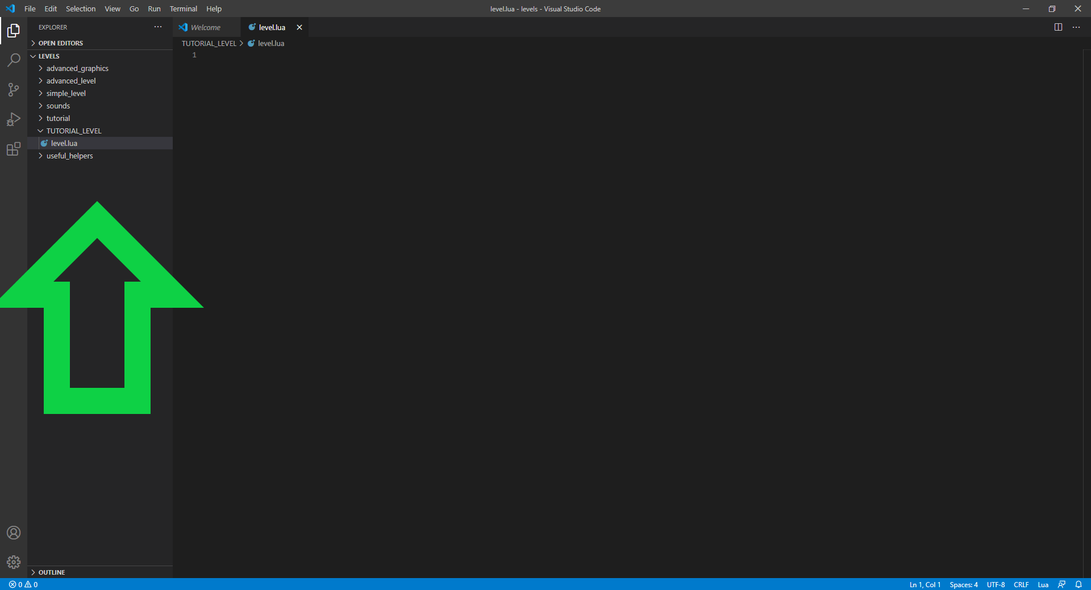Open the Manage gear icon

coord(14,562)
